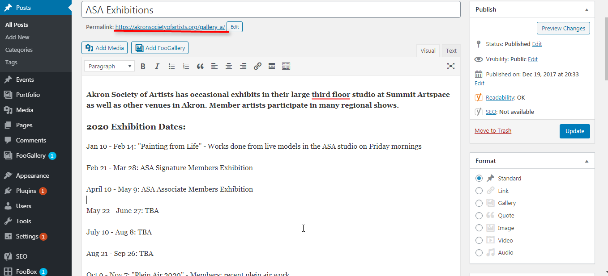The width and height of the screenshot is (608, 276).
Task: Select Image post format
Action: (x=479, y=228)
